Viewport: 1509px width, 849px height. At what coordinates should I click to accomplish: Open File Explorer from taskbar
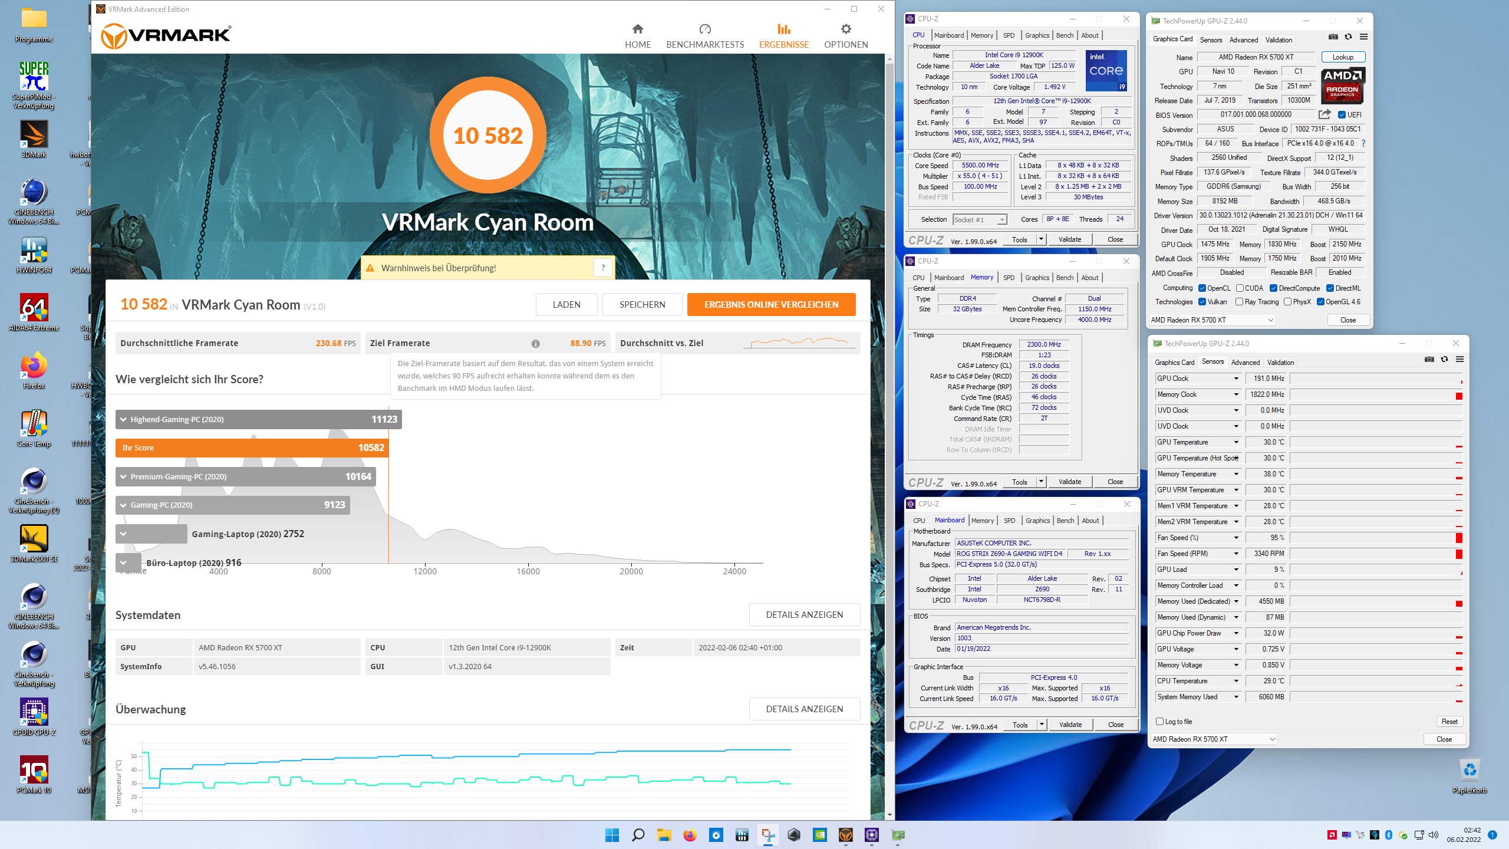click(x=664, y=835)
